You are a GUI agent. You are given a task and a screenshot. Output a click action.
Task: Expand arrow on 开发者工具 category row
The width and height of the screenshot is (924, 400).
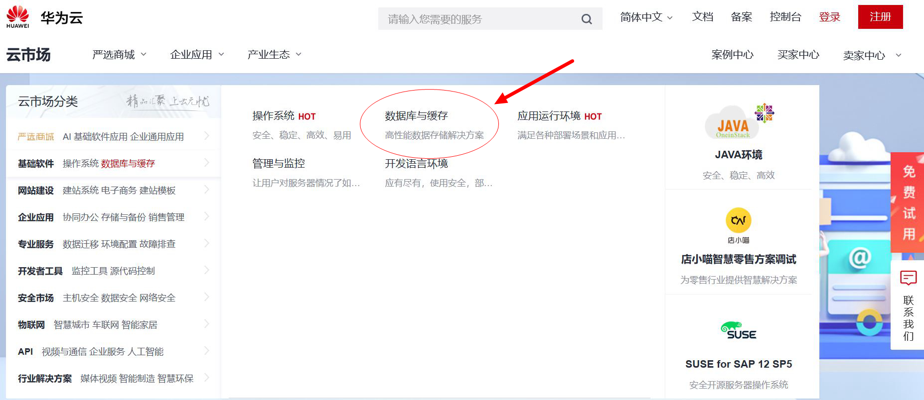point(207,270)
